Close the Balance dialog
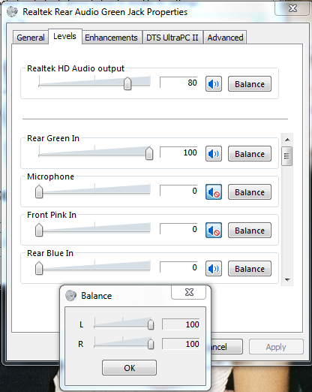This screenshot has width=312, height=392. [189, 292]
